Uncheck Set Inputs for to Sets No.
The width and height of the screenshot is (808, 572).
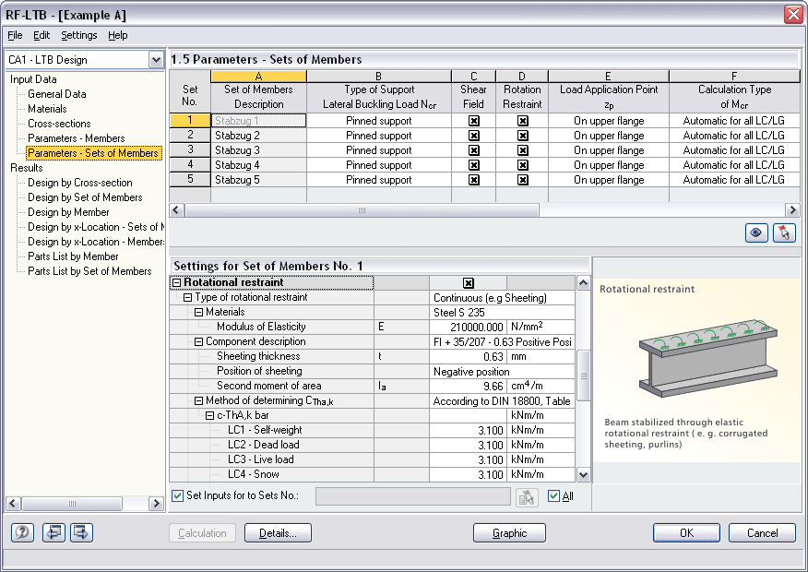(x=177, y=495)
